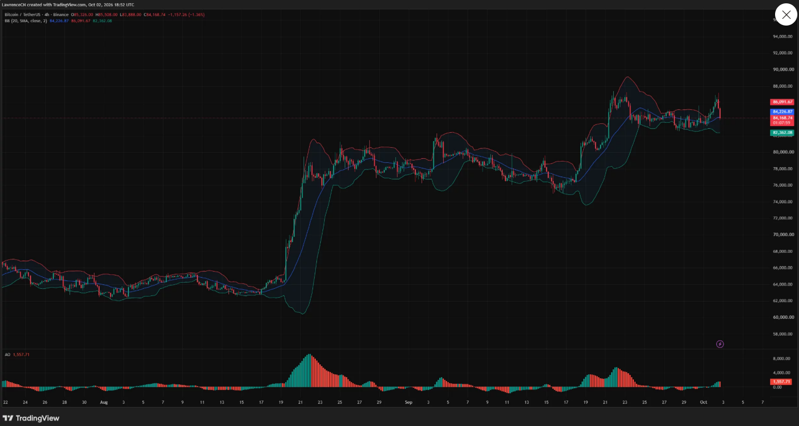Click green 82,362.08 value in BB legend
Image resolution: width=799 pixels, height=426 pixels.
[x=102, y=21]
